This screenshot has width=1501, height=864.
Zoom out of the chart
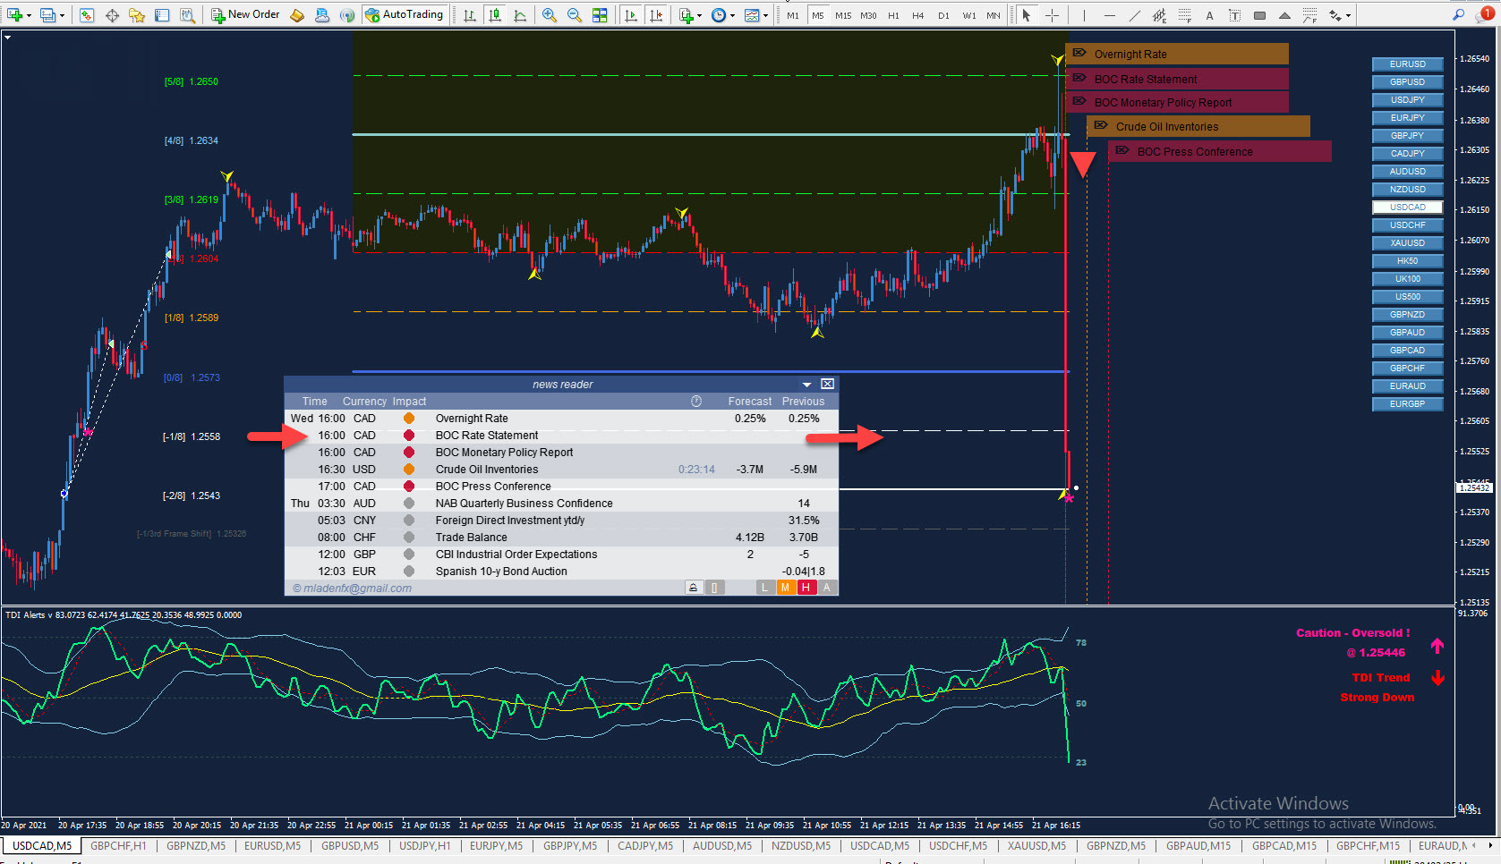[574, 15]
